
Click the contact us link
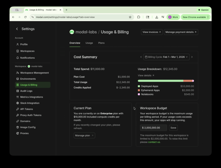click(x=154, y=142)
